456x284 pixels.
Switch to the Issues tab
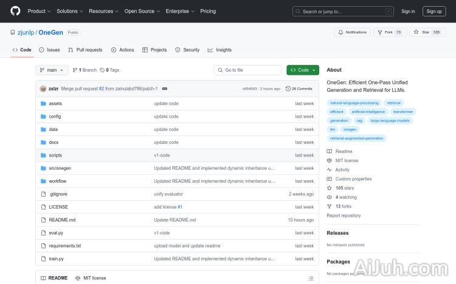50,50
